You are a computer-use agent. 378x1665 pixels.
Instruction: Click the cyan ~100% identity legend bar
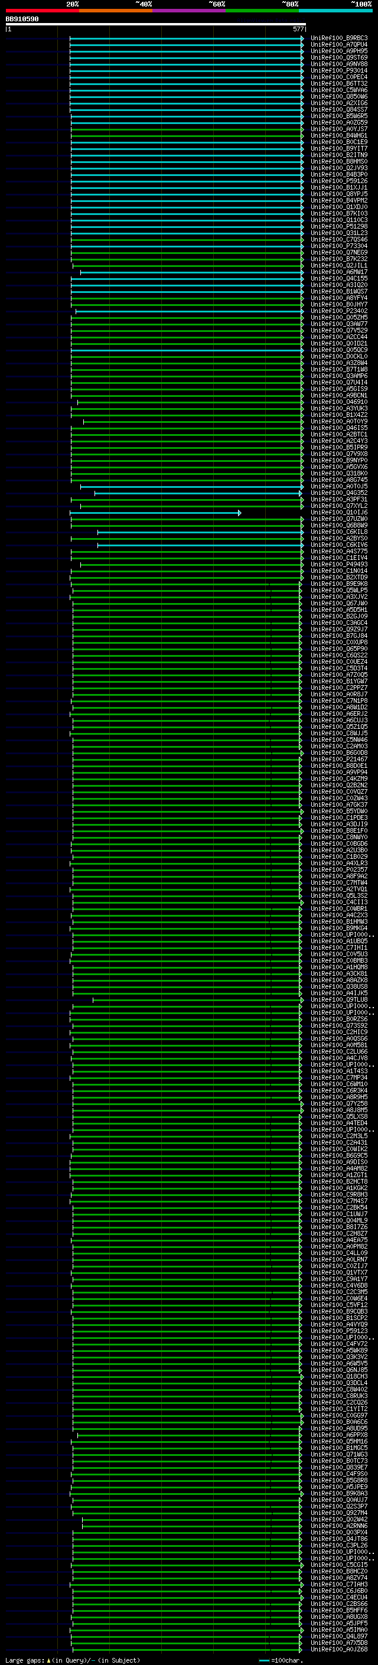(x=335, y=11)
